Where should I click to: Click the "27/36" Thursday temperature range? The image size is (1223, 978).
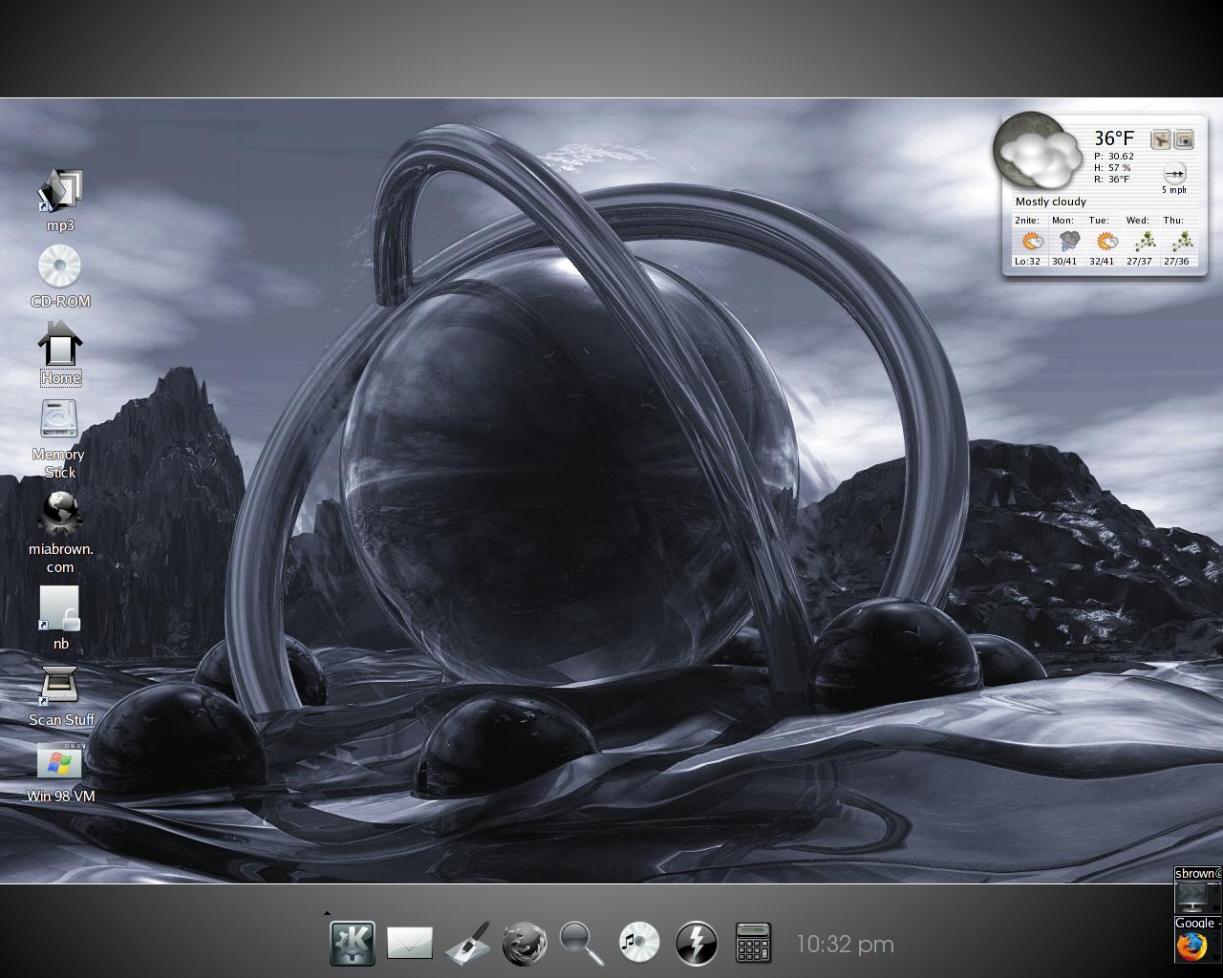(x=1176, y=261)
